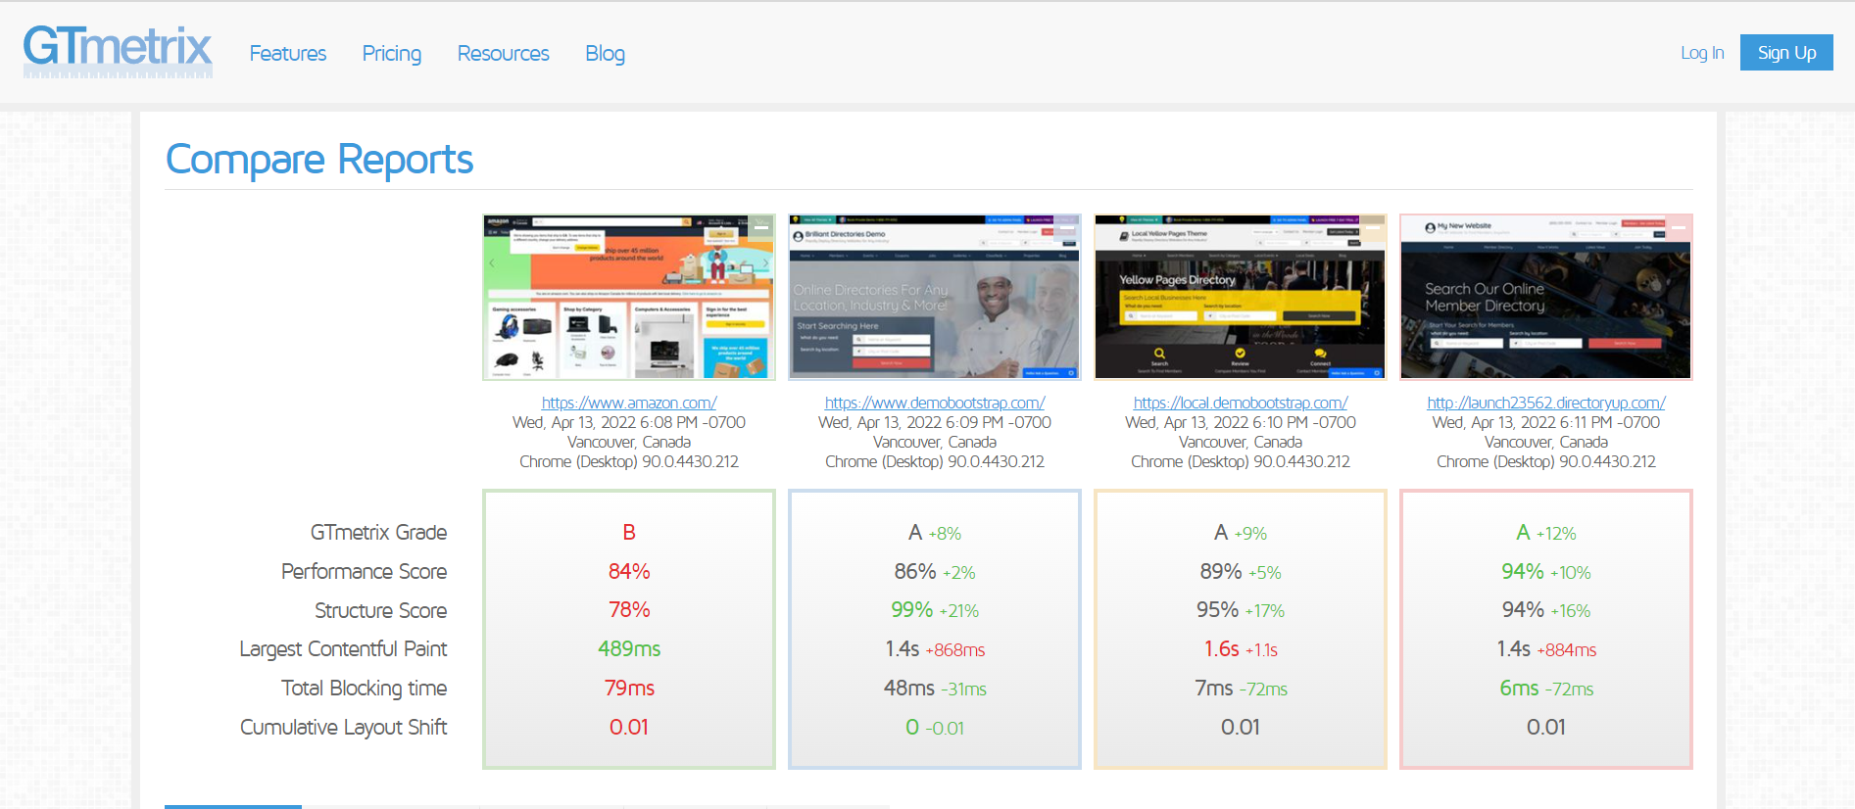
Task: Visit the Blog section
Action: pos(606,53)
